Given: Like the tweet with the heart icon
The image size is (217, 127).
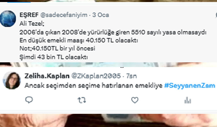Looking at the screenshot, I should [x=135, y=100].
